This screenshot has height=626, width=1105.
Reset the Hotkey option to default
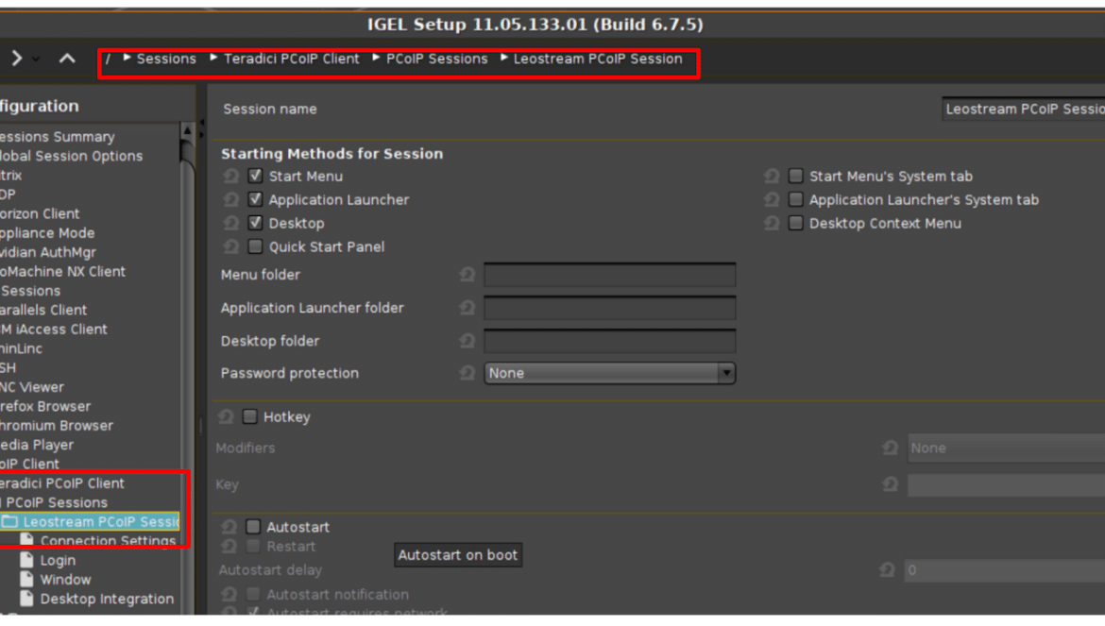226,417
